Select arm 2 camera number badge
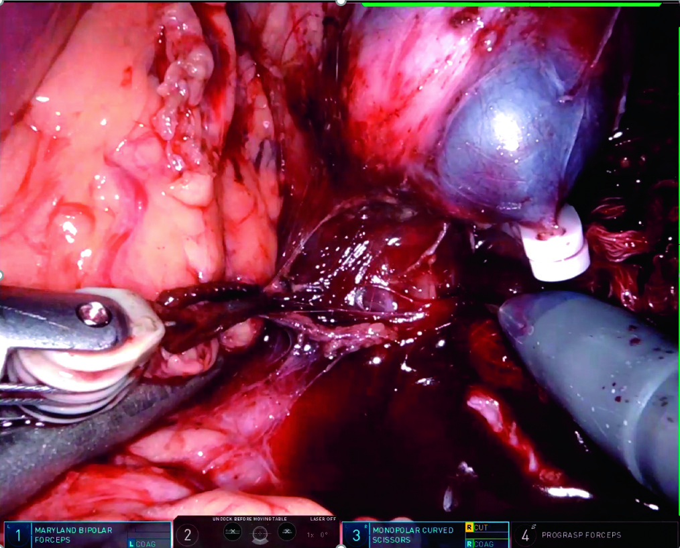 (188, 535)
